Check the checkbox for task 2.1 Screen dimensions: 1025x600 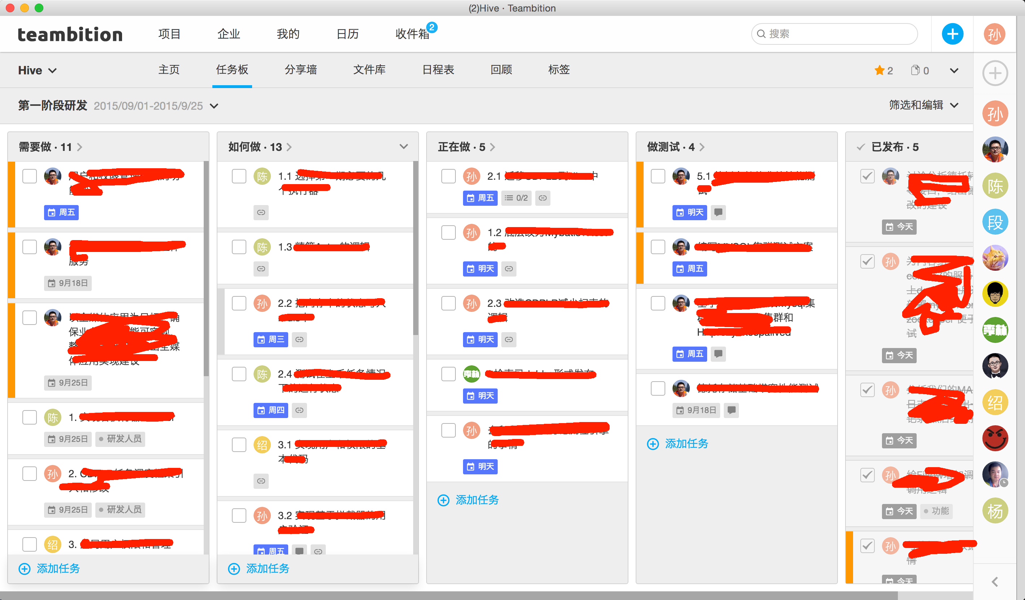448,177
